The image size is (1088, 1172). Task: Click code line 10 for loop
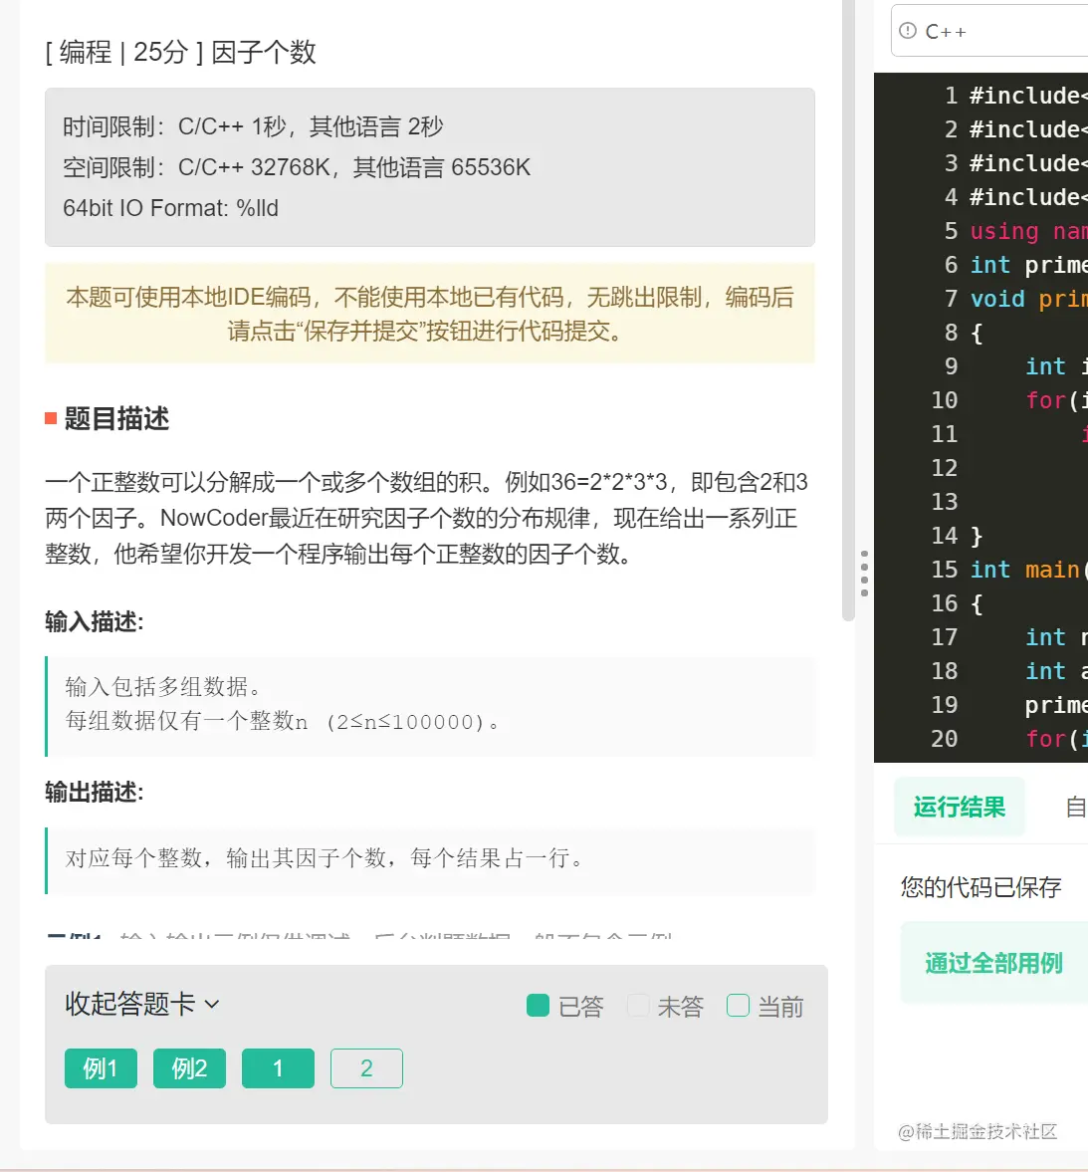coord(1056,400)
